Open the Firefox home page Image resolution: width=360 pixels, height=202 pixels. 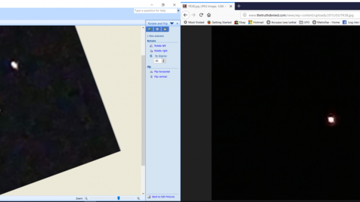click(x=209, y=15)
